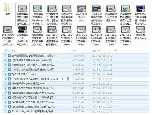Click the video file icon of CAE分析快速入门.wmv row
Viewport: 152px width, 115px height.
[x=9, y=74]
